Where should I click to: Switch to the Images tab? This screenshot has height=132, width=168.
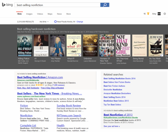pos(29,14)
